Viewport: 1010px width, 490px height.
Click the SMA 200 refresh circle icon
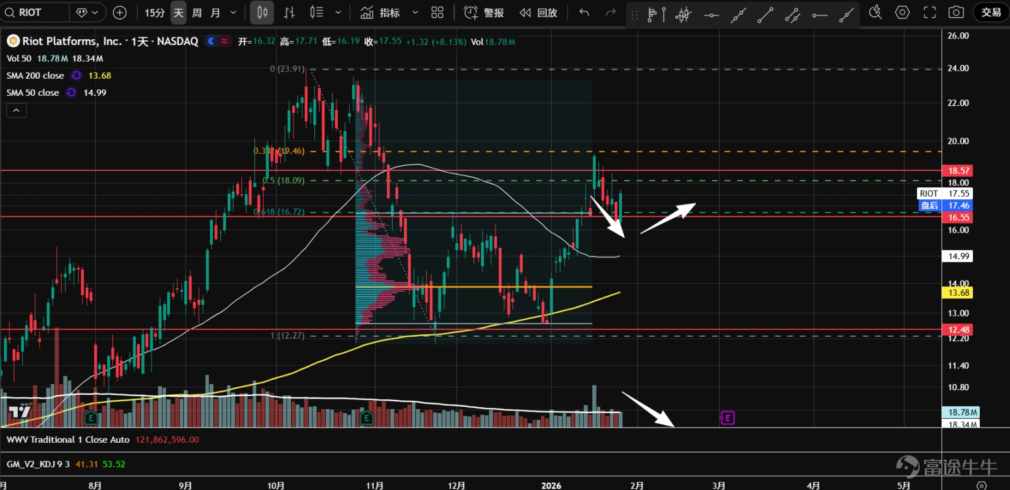[x=76, y=75]
